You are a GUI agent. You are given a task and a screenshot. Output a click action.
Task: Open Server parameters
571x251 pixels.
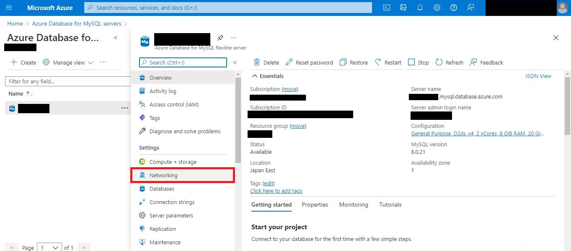click(183, 215)
